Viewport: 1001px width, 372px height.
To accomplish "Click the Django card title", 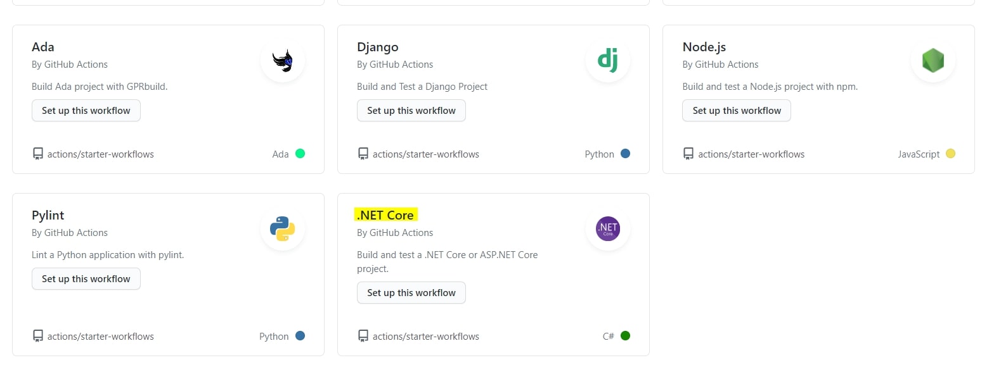I will coord(378,47).
